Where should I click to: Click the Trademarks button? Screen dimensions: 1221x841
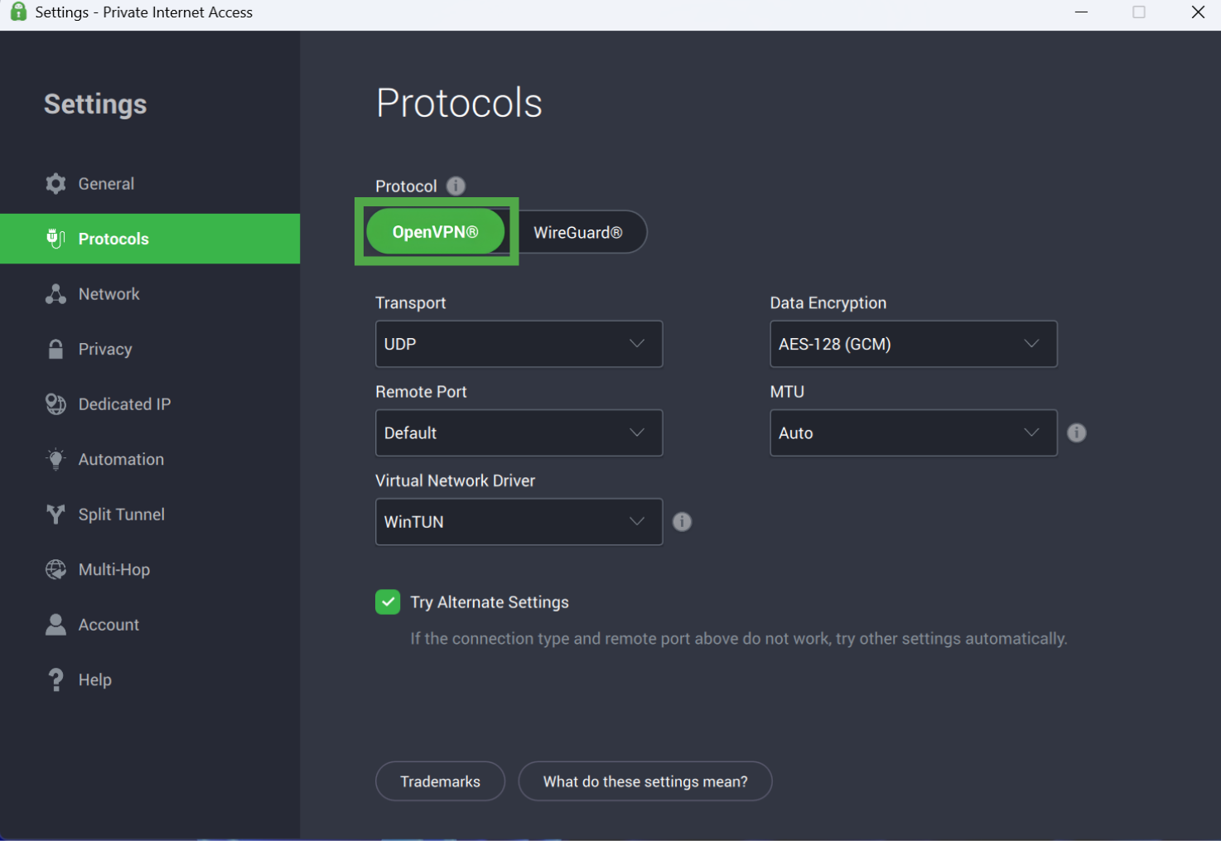click(x=440, y=781)
